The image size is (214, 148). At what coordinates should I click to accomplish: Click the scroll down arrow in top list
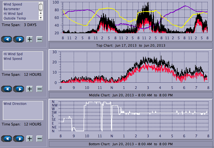pos(41,17)
